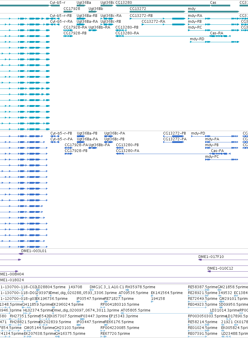248x338 pixels.
Task: Click transcript label mdy-RC
Action: [x=195, y=27]
